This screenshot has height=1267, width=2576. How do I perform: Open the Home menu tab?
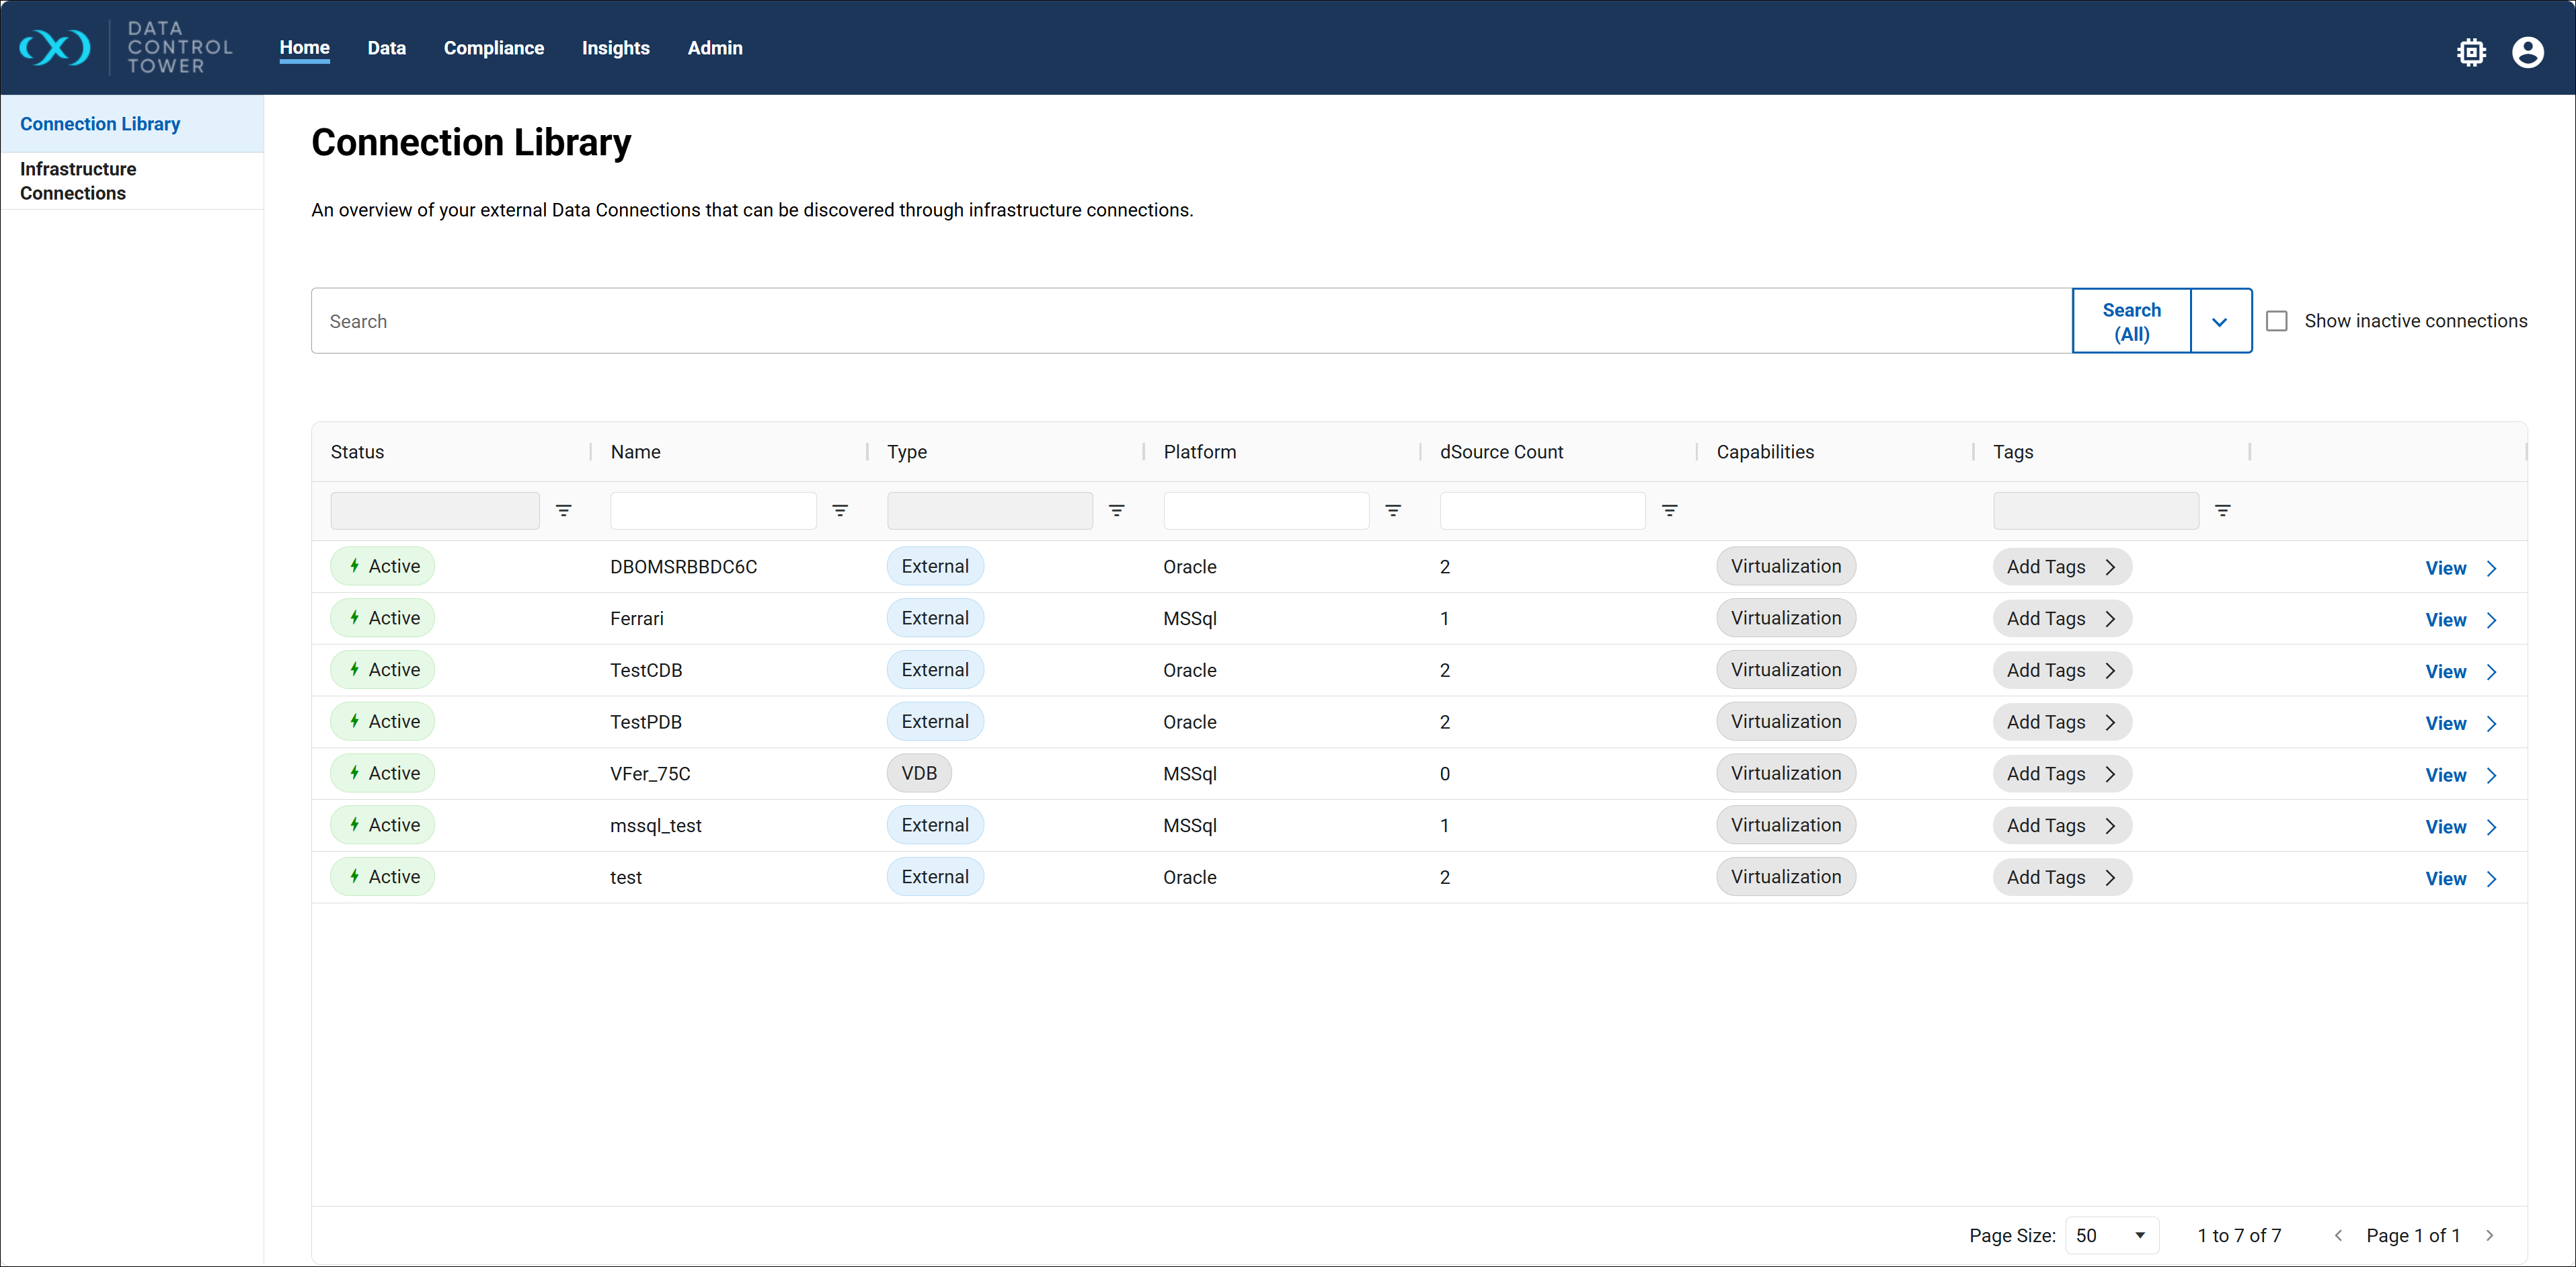click(304, 47)
